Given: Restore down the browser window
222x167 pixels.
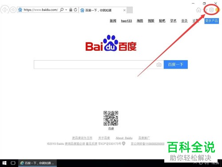Looking at the screenshot, I should [x=204, y=3].
